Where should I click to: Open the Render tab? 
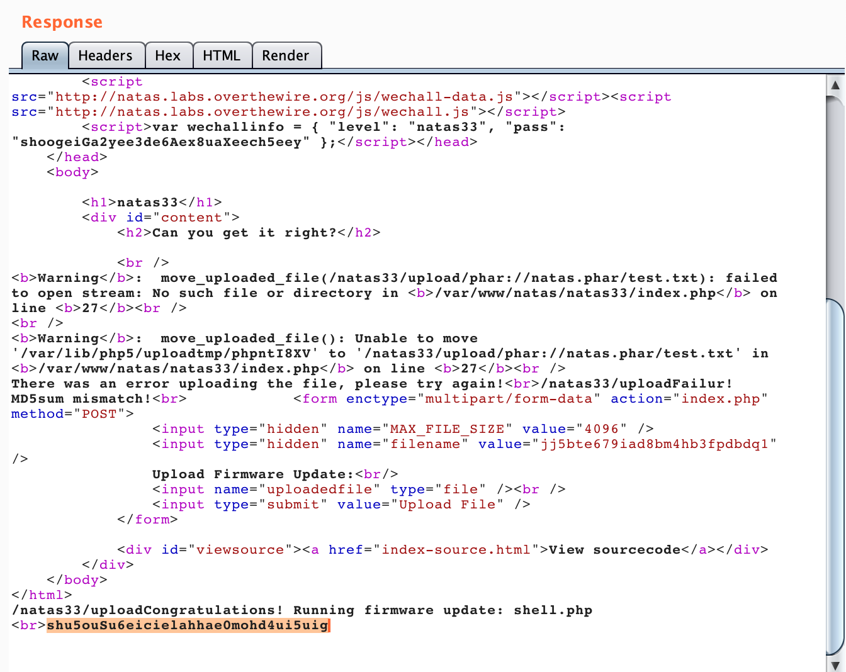(286, 55)
